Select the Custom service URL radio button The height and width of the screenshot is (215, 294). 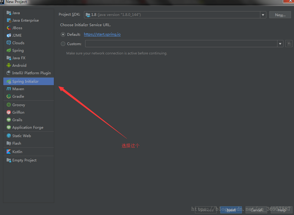tap(63, 44)
